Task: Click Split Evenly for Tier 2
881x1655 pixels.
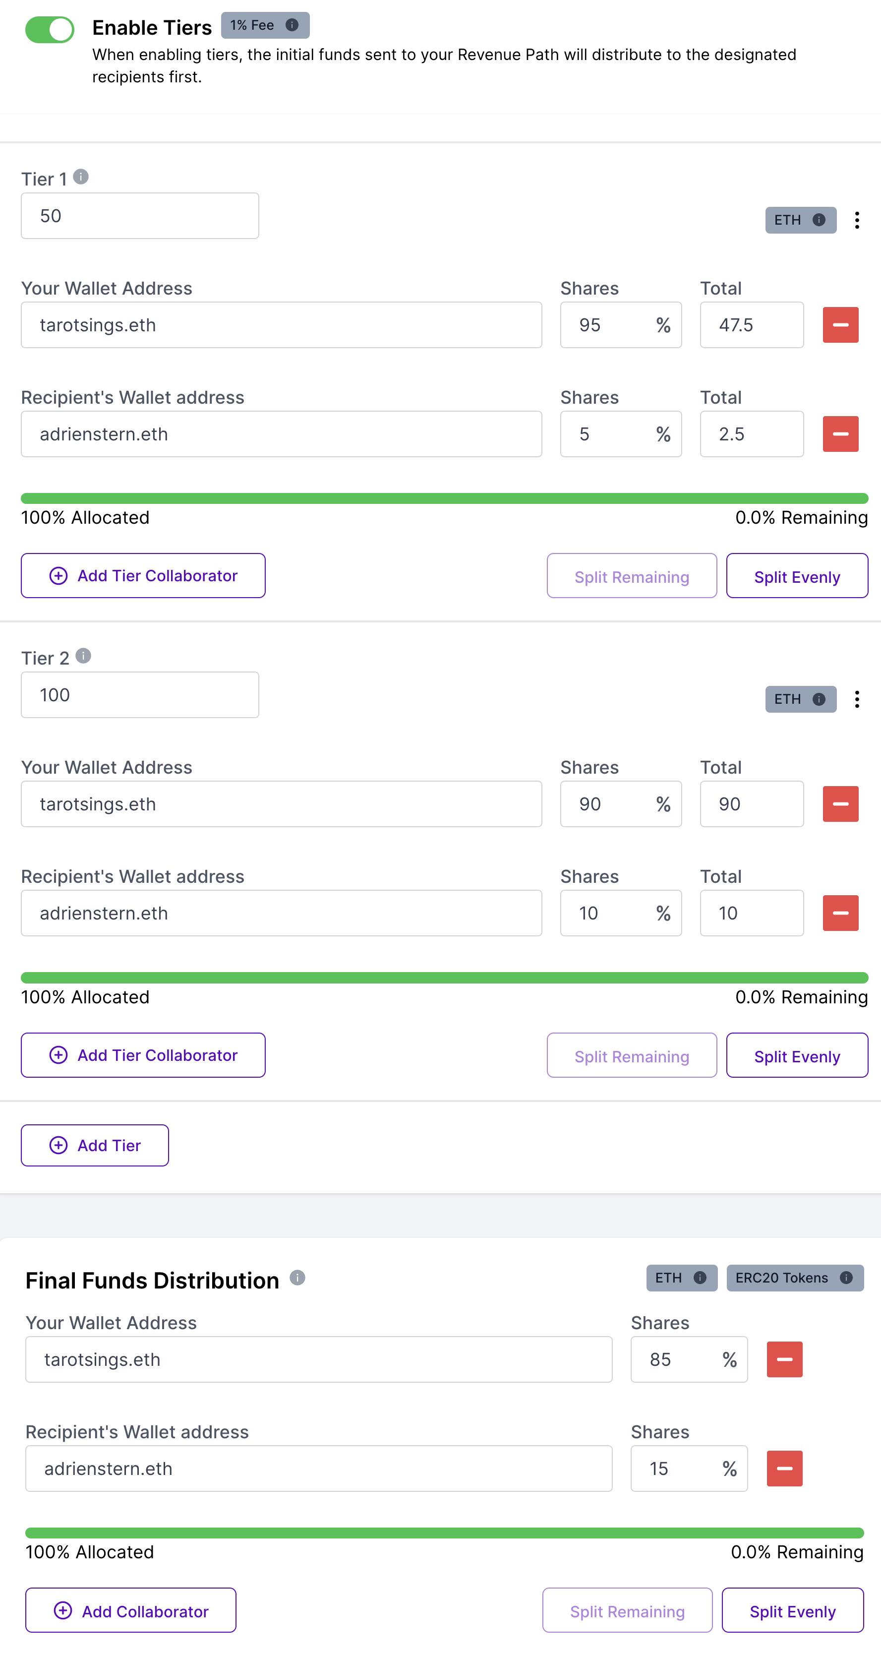Action: point(796,1055)
